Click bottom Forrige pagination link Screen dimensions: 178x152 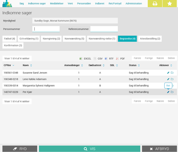149,101
